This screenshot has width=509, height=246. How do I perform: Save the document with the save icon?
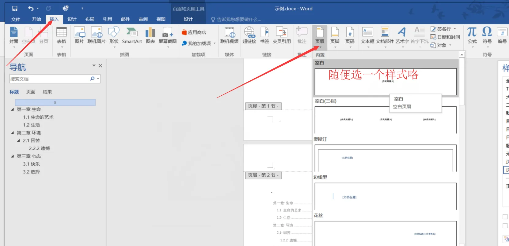coord(15,9)
